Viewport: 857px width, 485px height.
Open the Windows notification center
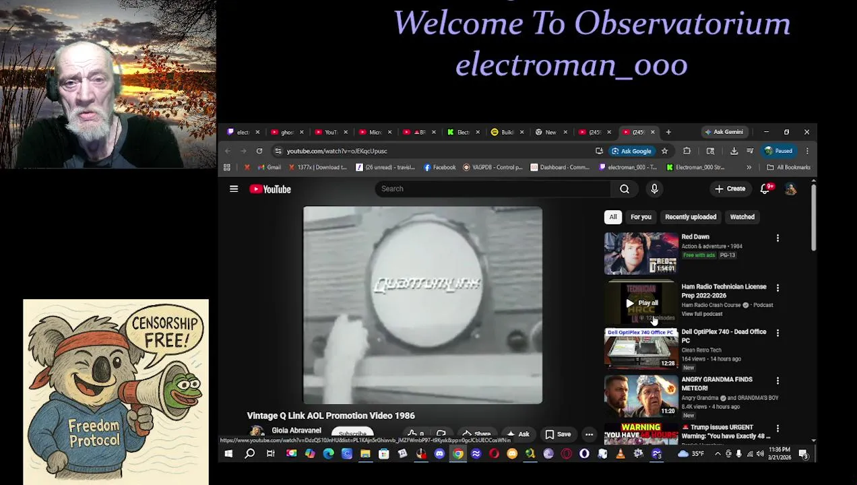(x=803, y=454)
